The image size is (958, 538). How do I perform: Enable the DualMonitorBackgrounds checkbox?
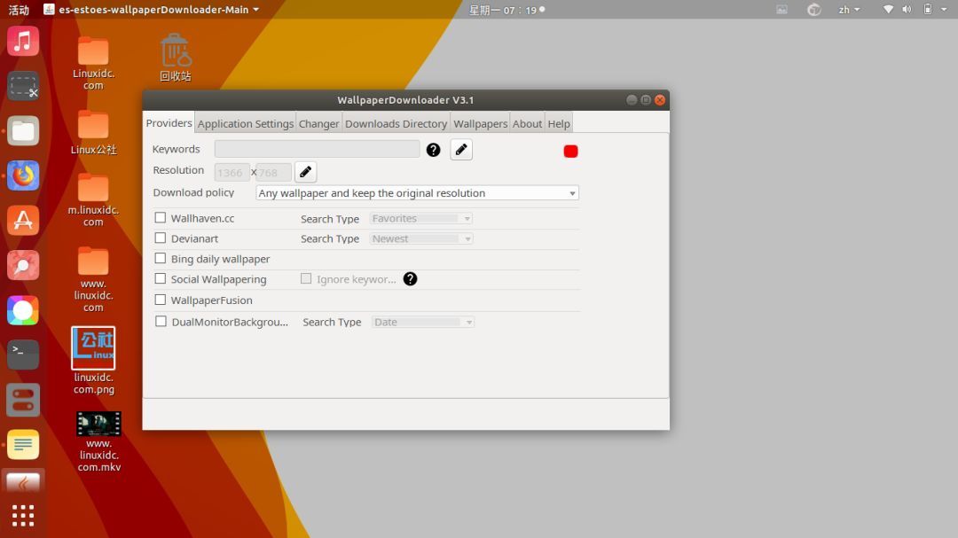(x=161, y=321)
